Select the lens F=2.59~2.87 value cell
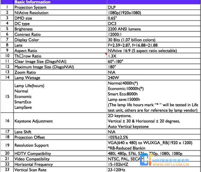This screenshot has width=201, height=172. click(x=132, y=45)
